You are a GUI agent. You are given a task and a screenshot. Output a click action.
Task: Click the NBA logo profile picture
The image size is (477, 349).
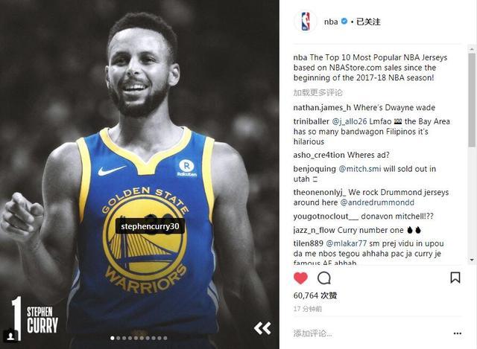306,22
